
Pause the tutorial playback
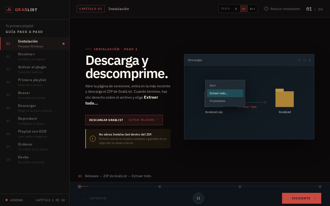coord(199,198)
